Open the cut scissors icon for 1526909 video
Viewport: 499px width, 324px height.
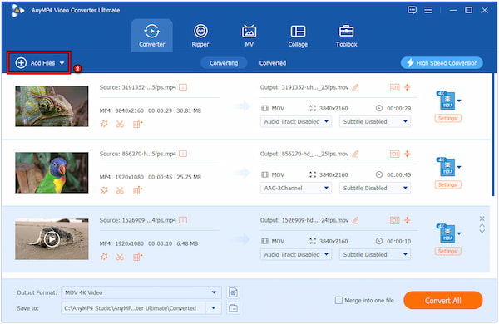pos(120,257)
